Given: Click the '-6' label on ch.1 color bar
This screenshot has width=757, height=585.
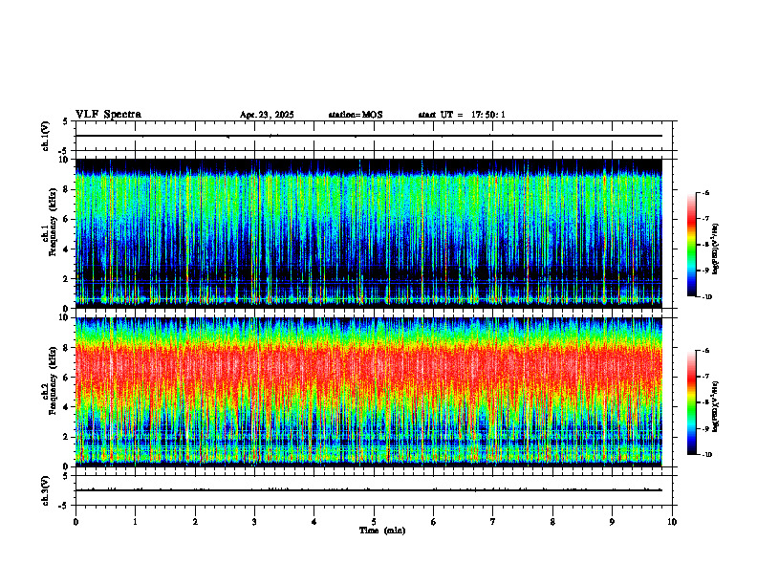Looking at the screenshot, I should tap(705, 192).
